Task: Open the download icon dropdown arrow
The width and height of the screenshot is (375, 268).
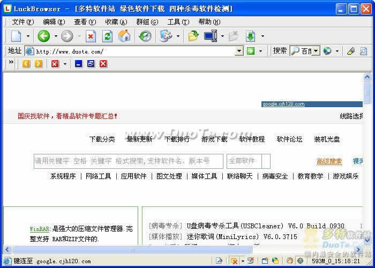Action: coord(262,36)
